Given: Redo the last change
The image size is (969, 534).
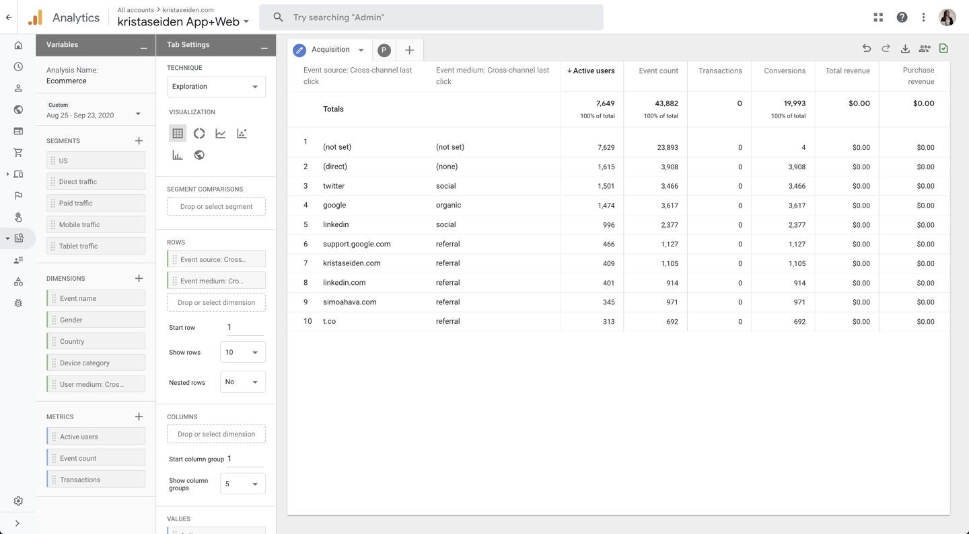Looking at the screenshot, I should tap(886, 48).
